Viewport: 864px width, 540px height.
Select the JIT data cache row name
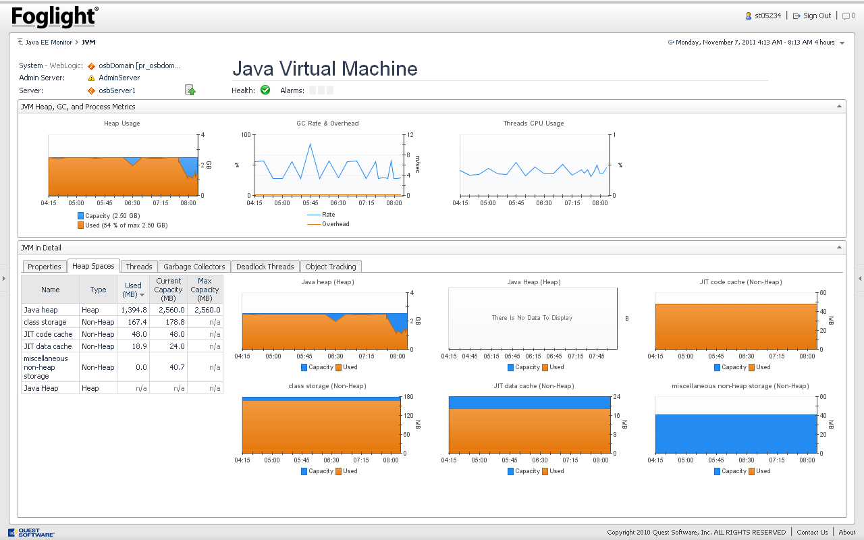click(48, 346)
